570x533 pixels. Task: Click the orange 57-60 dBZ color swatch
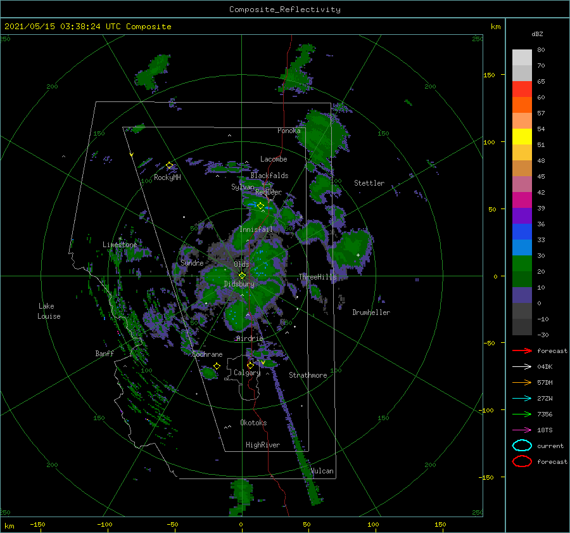[522, 105]
